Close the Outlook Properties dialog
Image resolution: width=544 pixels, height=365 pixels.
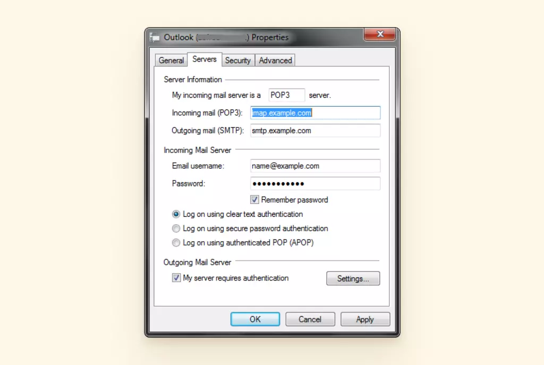(x=379, y=34)
